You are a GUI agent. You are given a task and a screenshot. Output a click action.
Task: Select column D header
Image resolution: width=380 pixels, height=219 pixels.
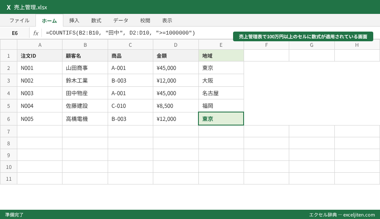(x=176, y=45)
